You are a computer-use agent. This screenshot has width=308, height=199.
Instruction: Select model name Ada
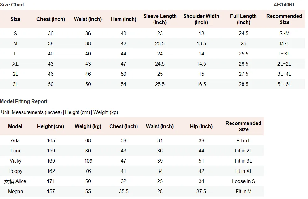pyautogui.click(x=15, y=141)
